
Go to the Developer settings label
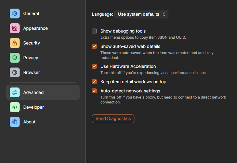coord(33,107)
